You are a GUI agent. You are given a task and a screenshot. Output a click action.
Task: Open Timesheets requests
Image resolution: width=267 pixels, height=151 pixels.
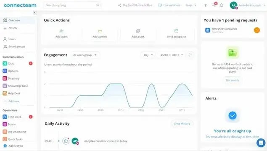click(x=232, y=30)
